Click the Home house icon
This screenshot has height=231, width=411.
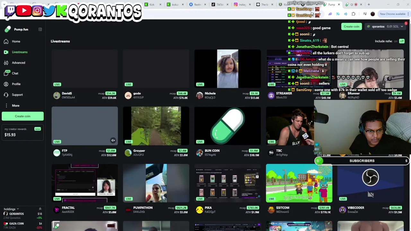click(6, 41)
